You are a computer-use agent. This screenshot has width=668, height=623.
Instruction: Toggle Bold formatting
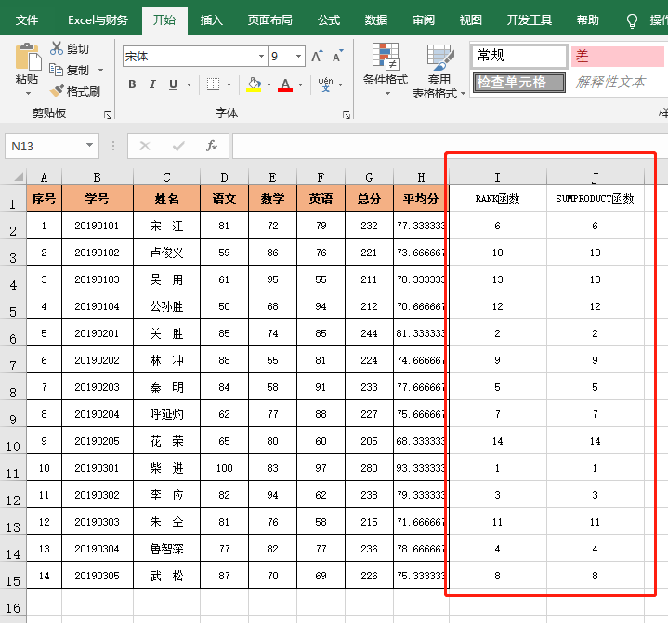coord(131,85)
